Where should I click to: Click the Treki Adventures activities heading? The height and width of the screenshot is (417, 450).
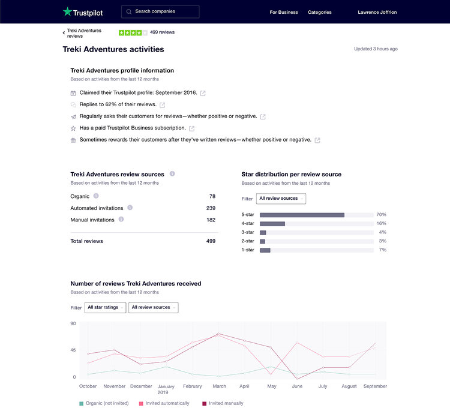pyautogui.click(x=113, y=49)
